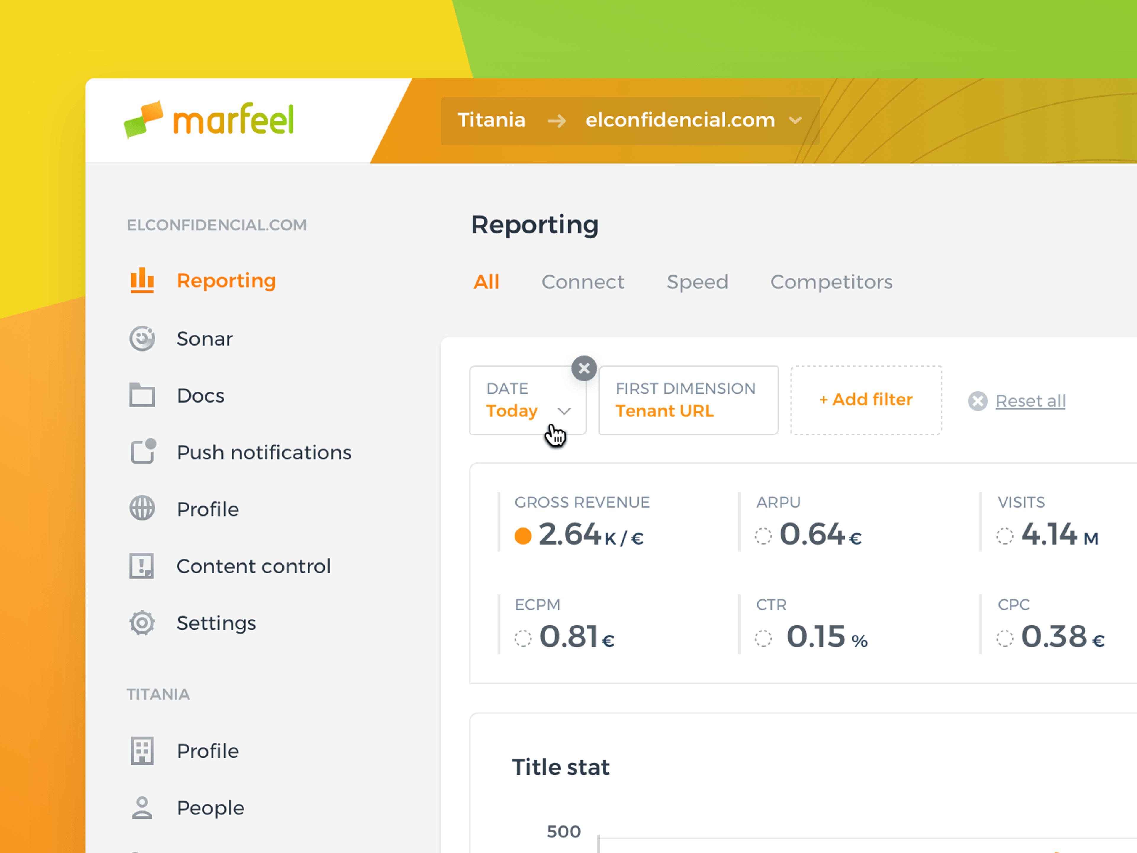Open Content control alert icon
Viewport: 1137px width, 853px height.
[141, 566]
